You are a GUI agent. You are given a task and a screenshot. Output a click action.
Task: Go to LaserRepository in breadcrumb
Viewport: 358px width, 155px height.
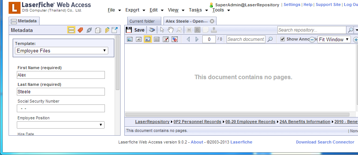click(152, 122)
